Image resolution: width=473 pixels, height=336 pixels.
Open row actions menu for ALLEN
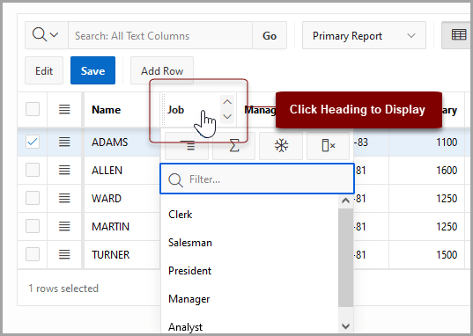pyautogui.click(x=64, y=170)
